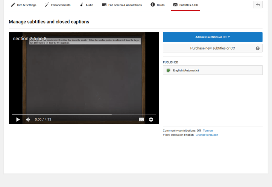Select the Subtitles & CC tab
Image resolution: width=272 pixels, height=187 pixels.
coord(185,5)
